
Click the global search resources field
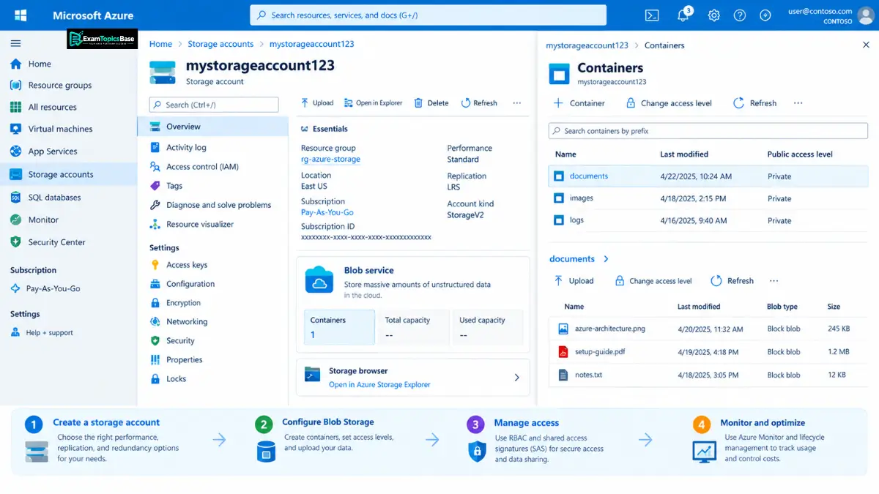[428, 15]
